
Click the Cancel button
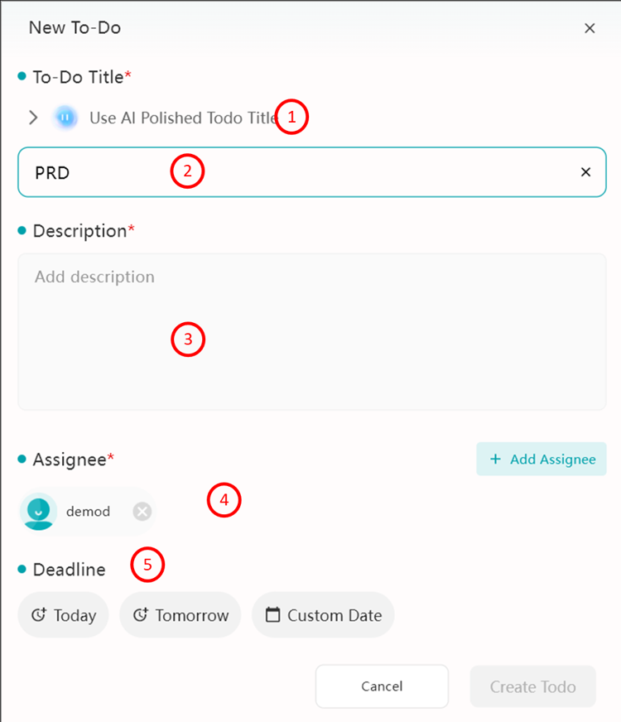coord(382,686)
